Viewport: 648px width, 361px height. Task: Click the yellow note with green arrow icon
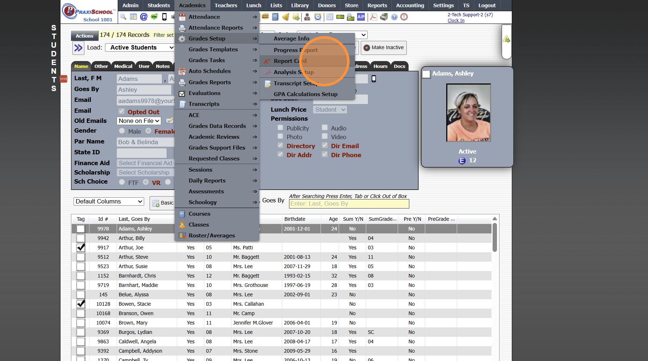[296, 17]
